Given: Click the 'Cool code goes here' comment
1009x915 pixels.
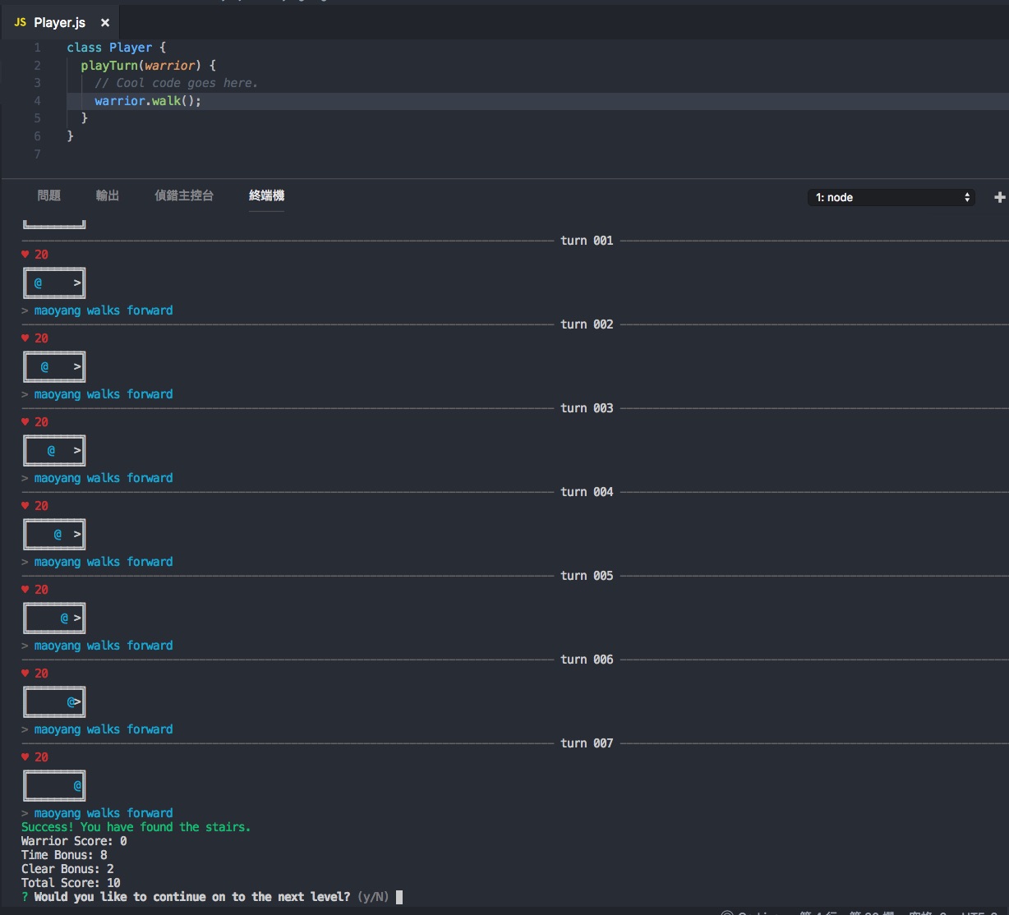Looking at the screenshot, I should pos(176,83).
